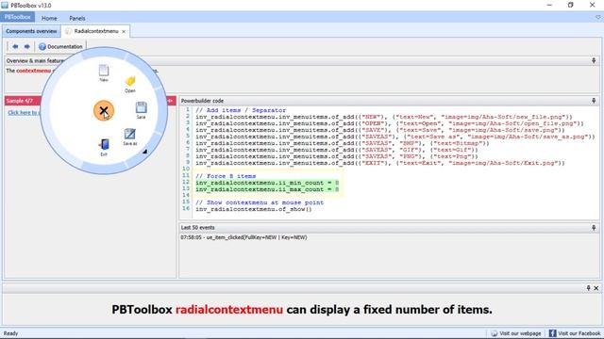This screenshot has width=604, height=339.
Task: Select the Save floppy item in radial menu
Action: [x=141, y=110]
